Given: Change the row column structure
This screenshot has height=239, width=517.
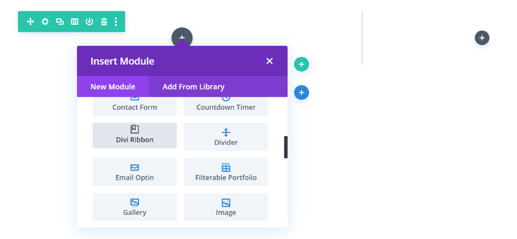Looking at the screenshot, I should (75, 22).
